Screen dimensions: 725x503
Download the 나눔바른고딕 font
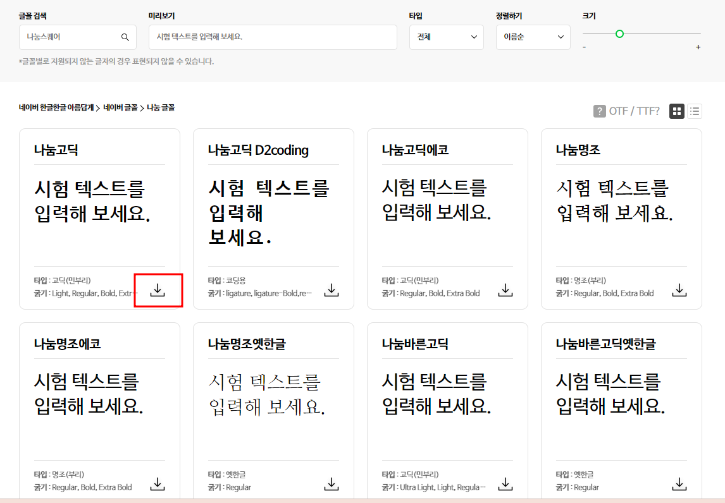click(x=505, y=483)
